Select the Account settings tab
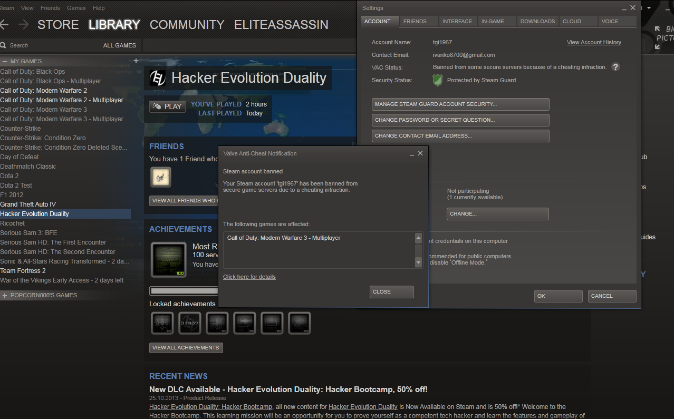 [x=380, y=21]
